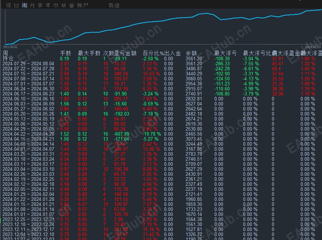Click balance value 3486.87
Screen dimensions: 322x240
pyautogui.click(x=194, y=69)
